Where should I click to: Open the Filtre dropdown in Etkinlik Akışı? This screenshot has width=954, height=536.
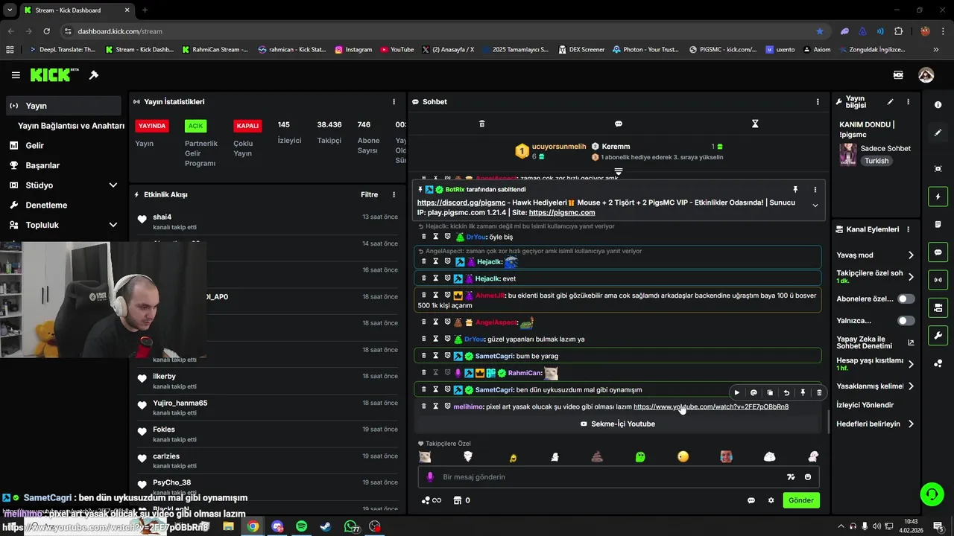[369, 195]
